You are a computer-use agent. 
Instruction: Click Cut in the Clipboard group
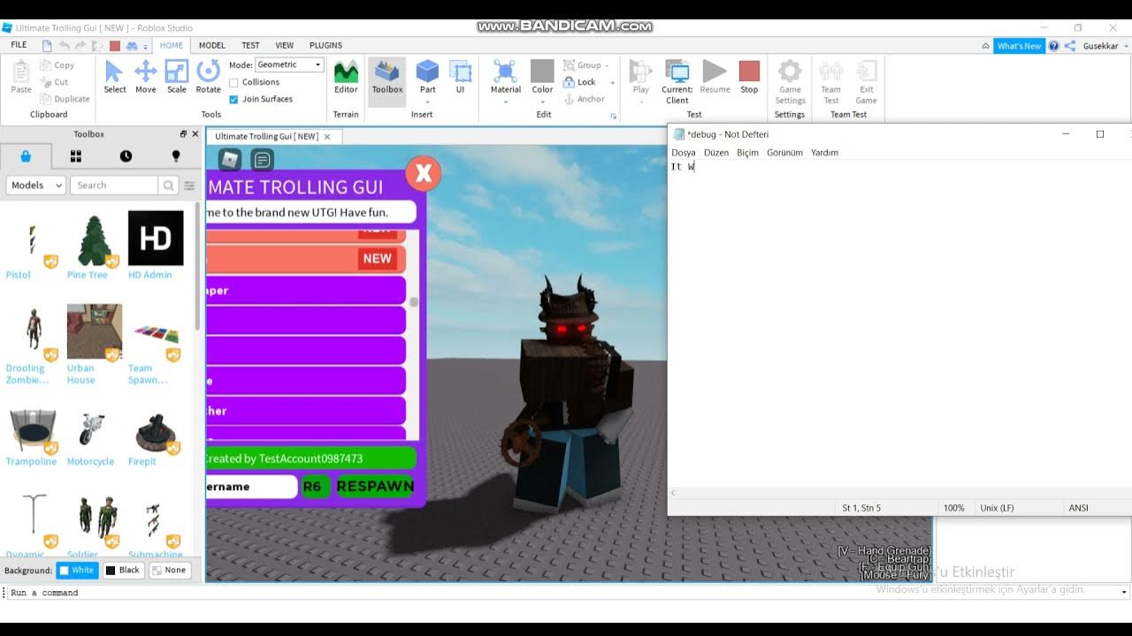(55, 82)
